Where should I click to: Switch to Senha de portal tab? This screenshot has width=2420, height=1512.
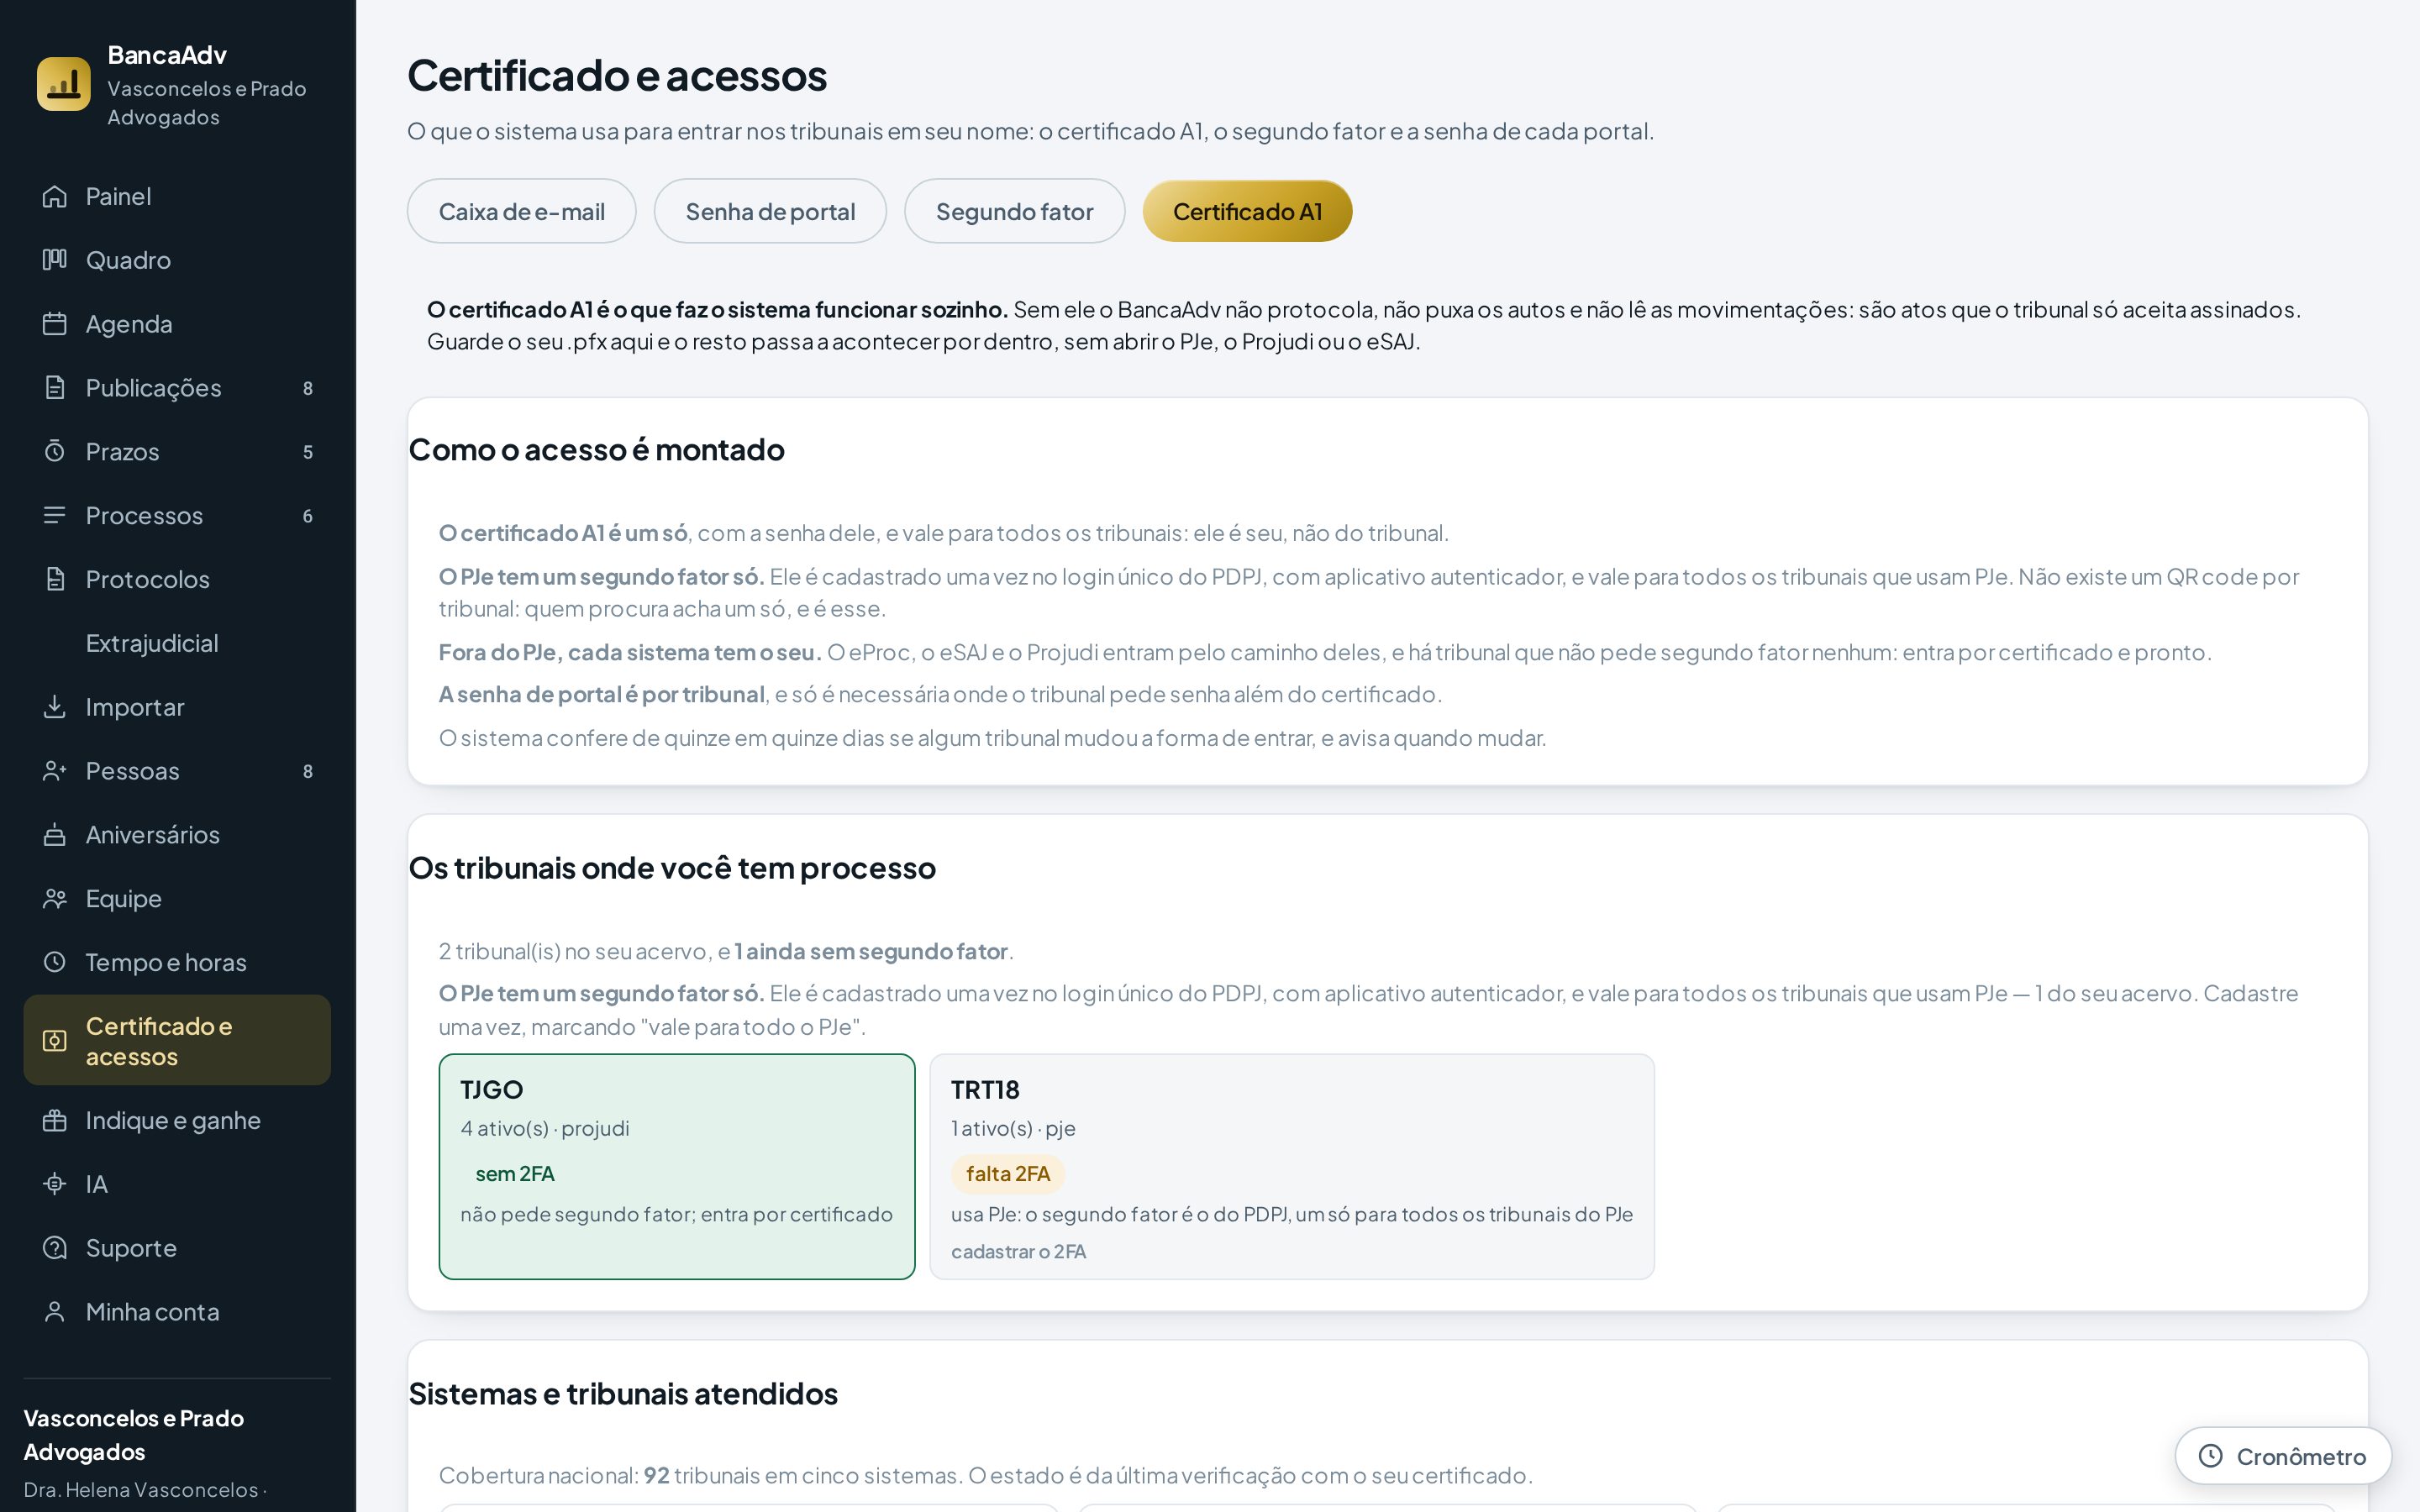coord(770,211)
